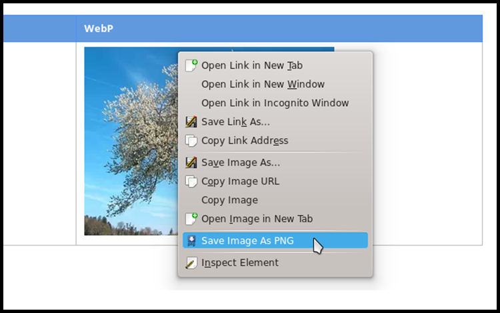Click the new tab icon beside Open Link in New Tab
This screenshot has height=313, width=500.
pos(191,65)
